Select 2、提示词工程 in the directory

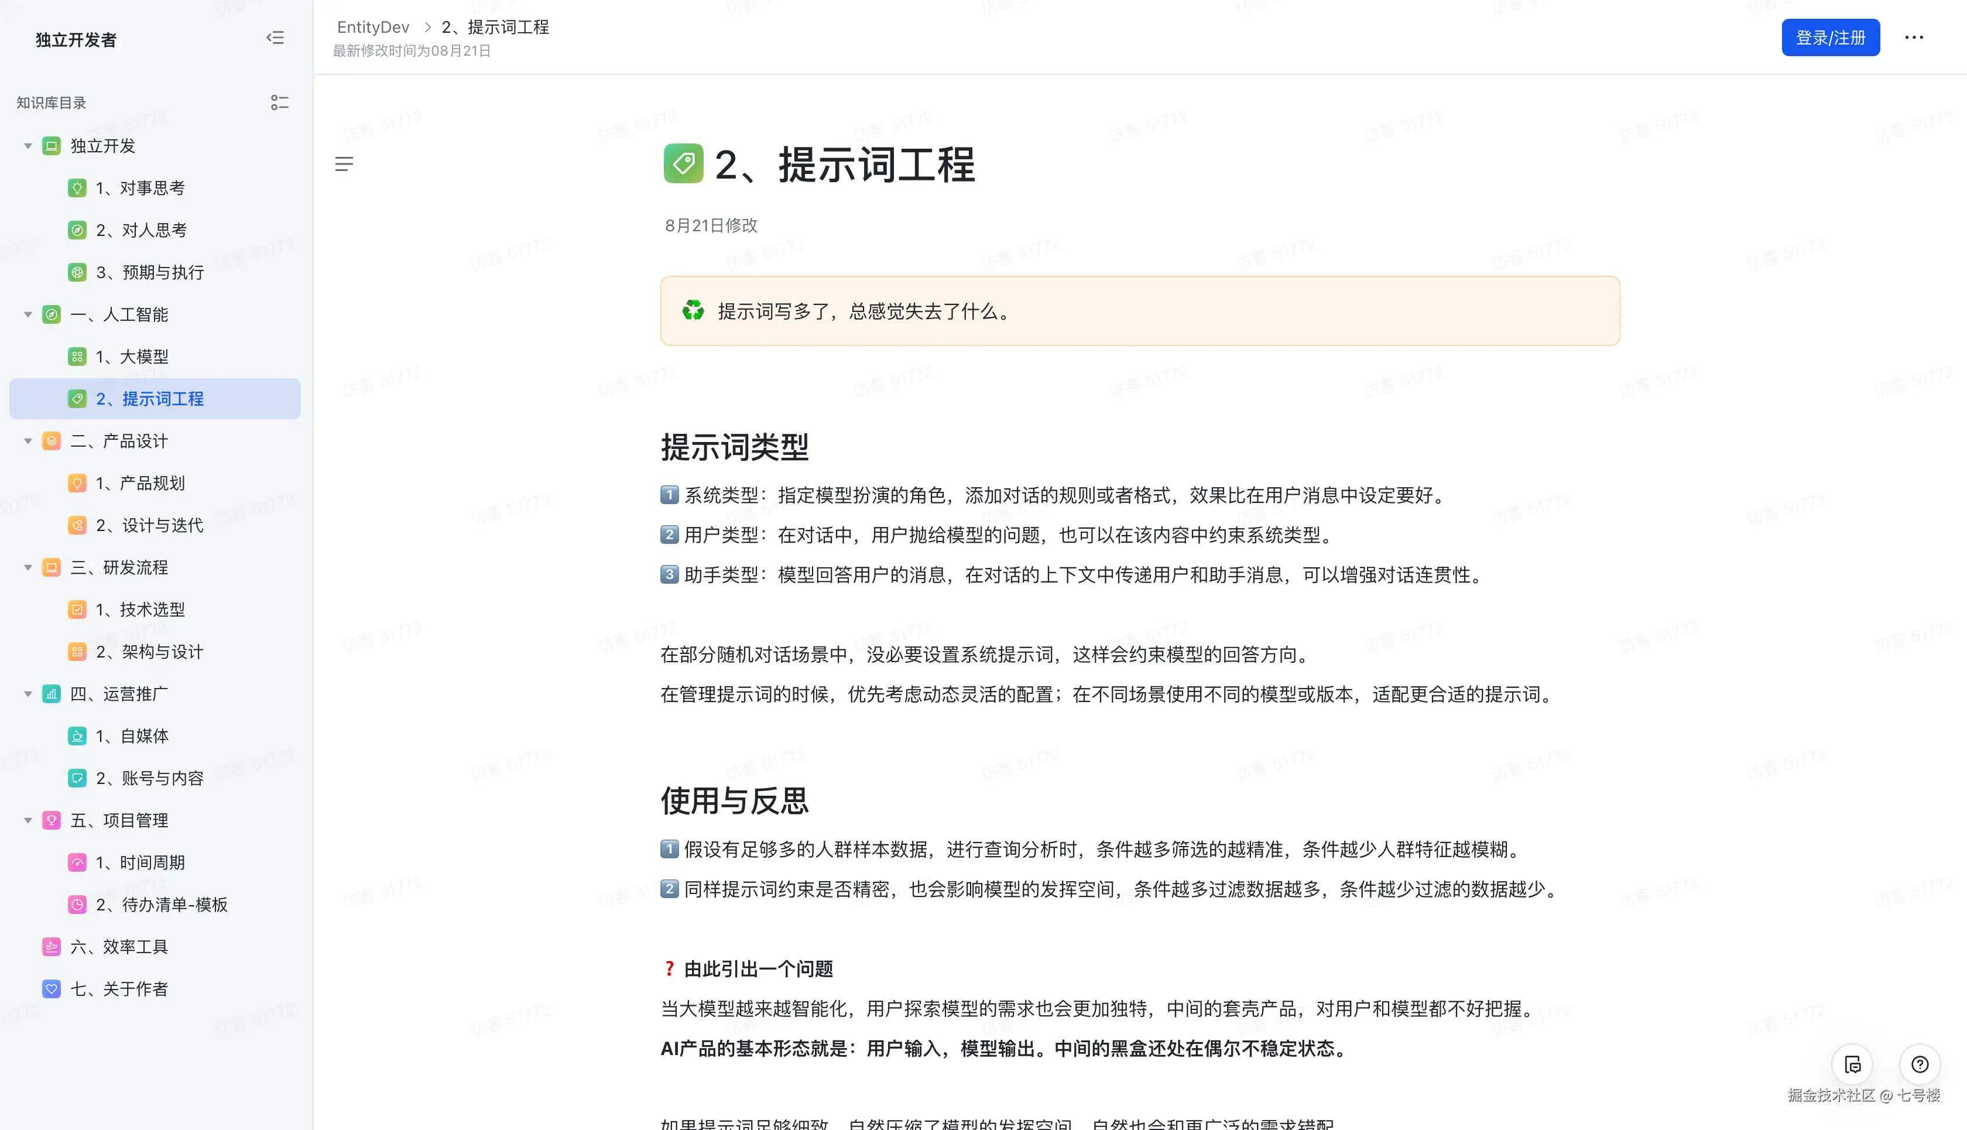click(x=150, y=398)
